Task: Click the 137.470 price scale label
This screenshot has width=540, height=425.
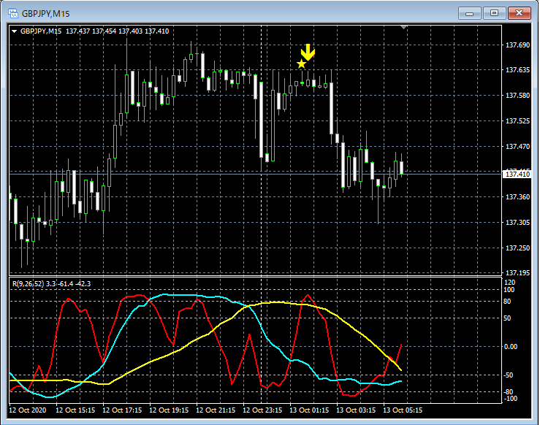Action: pyautogui.click(x=517, y=147)
